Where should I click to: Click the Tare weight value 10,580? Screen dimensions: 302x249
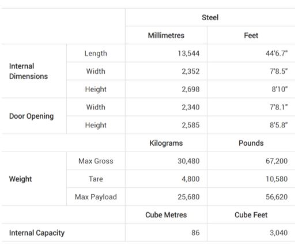277,179
